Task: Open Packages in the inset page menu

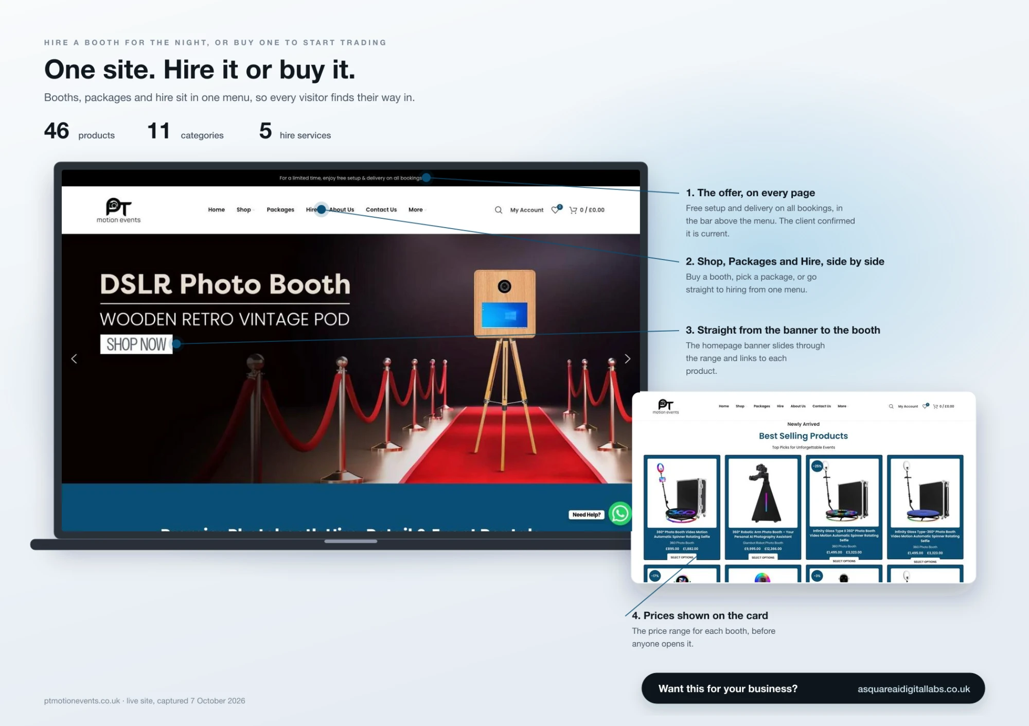Action: (762, 406)
